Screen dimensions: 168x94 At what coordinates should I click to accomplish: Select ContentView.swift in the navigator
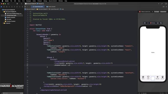(12, 15)
